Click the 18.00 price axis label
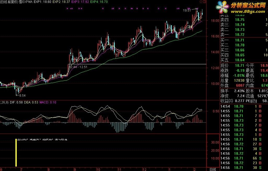Viewport: 268px width, 171px height. pyautogui.click(x=215, y=20)
